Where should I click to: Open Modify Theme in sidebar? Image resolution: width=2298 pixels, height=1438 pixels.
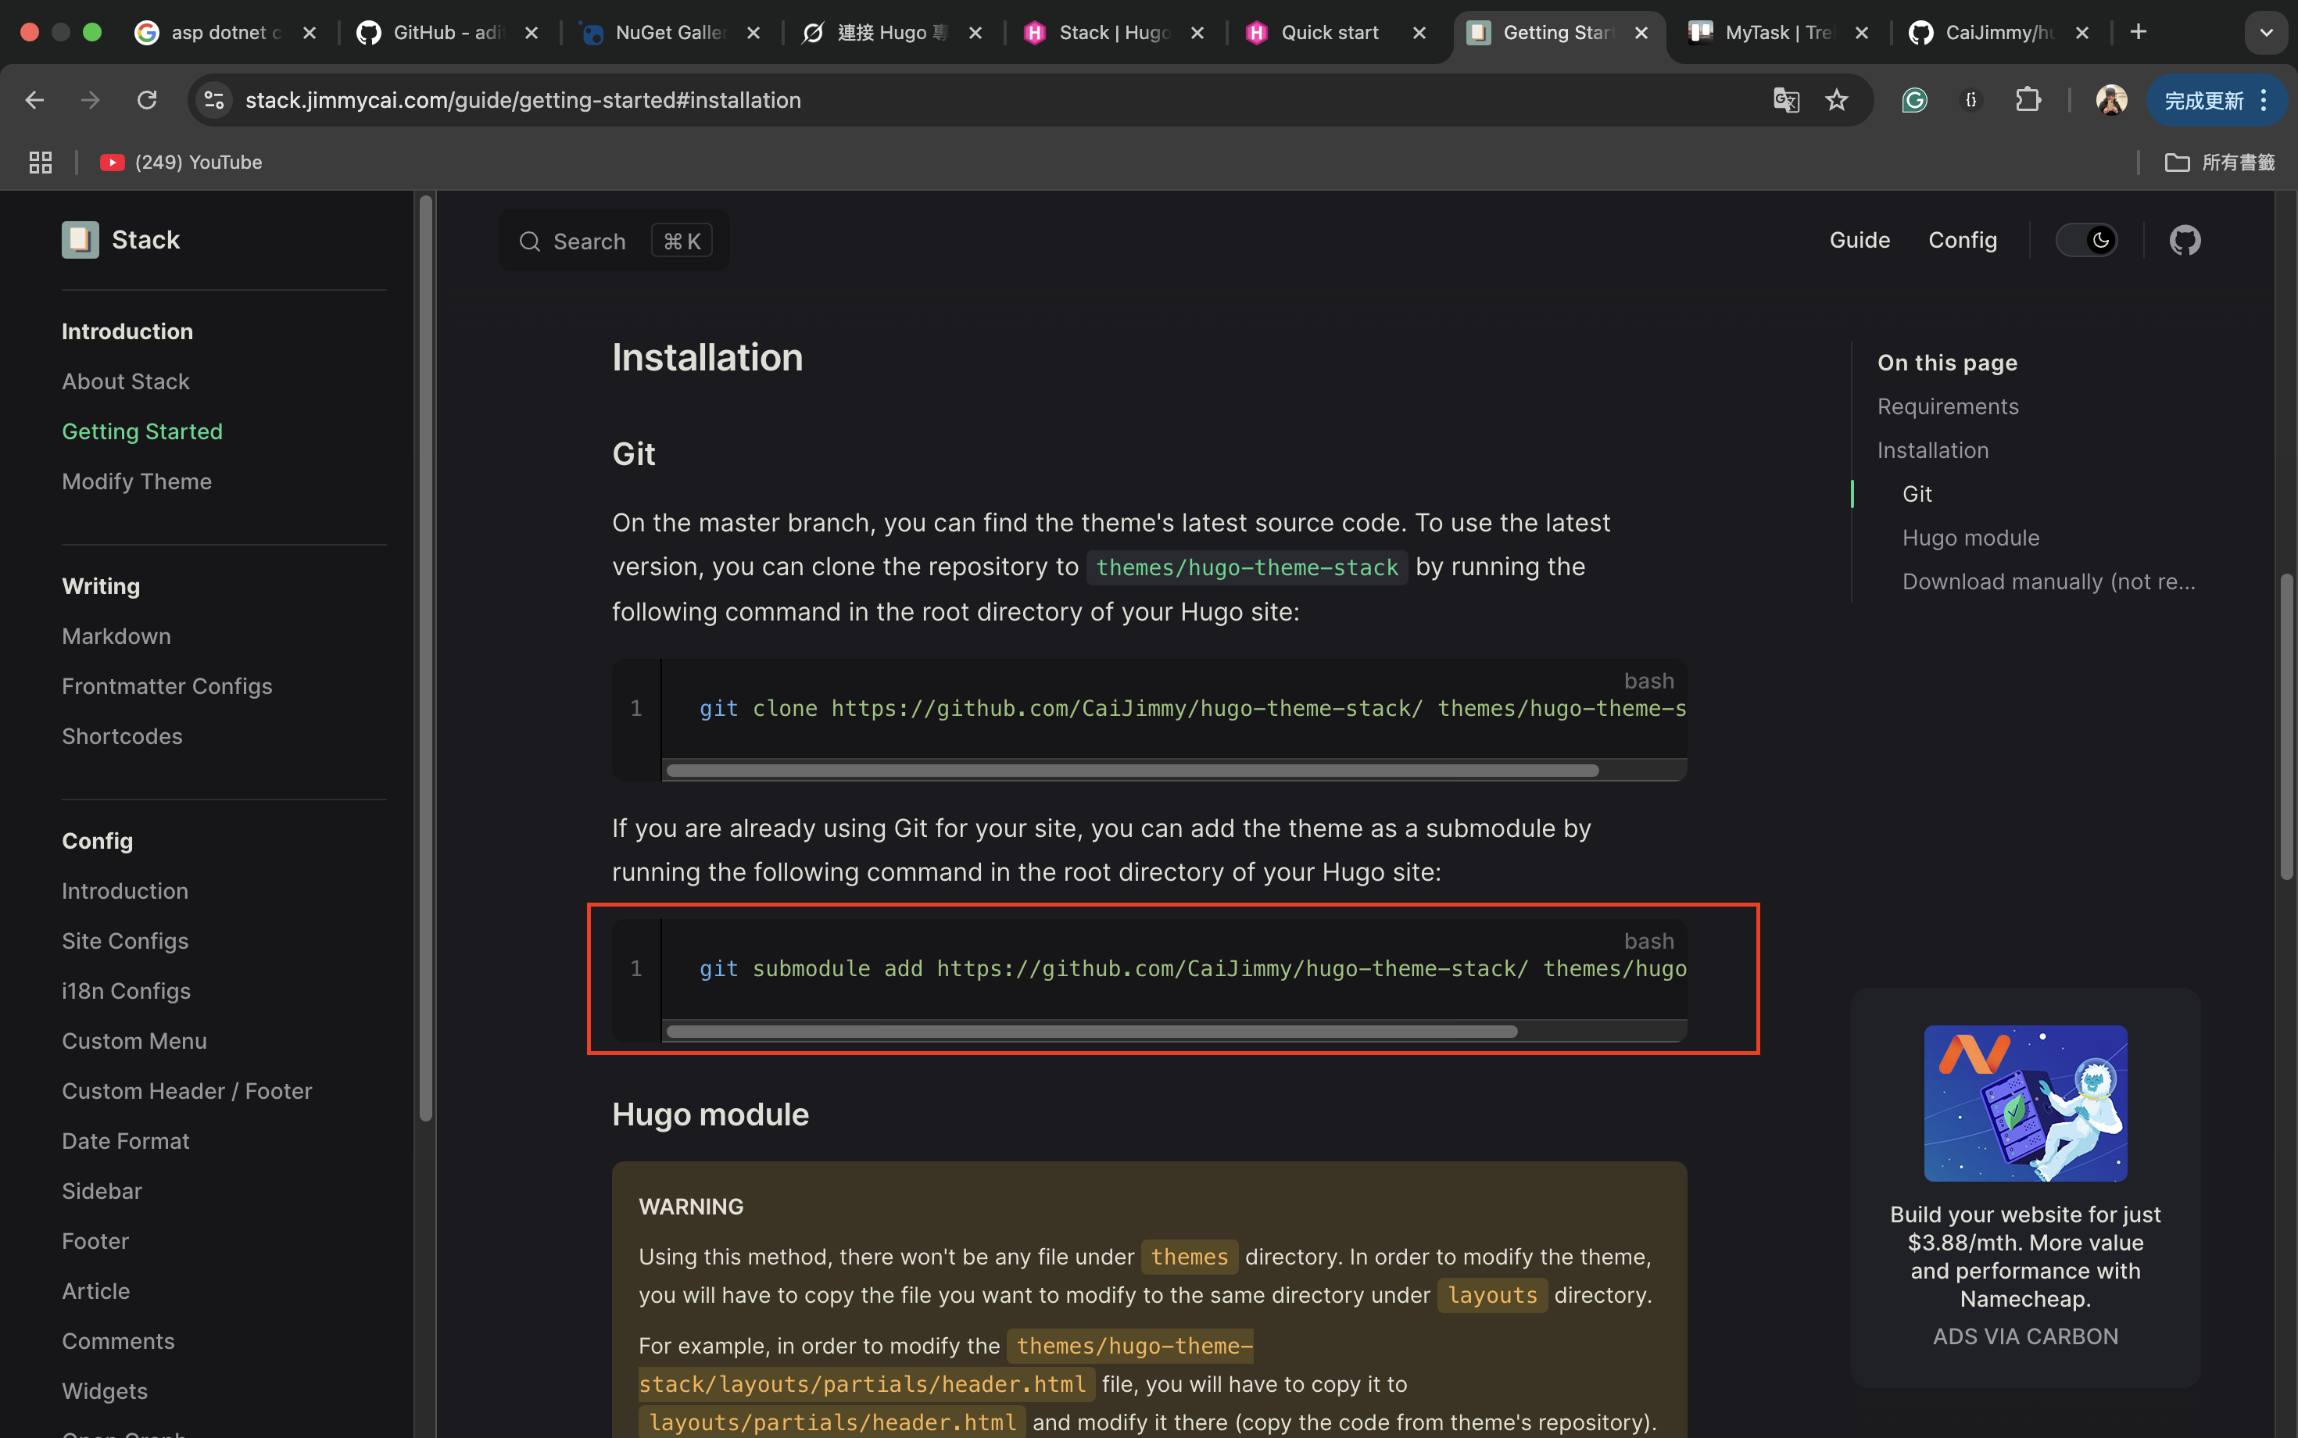click(x=137, y=481)
